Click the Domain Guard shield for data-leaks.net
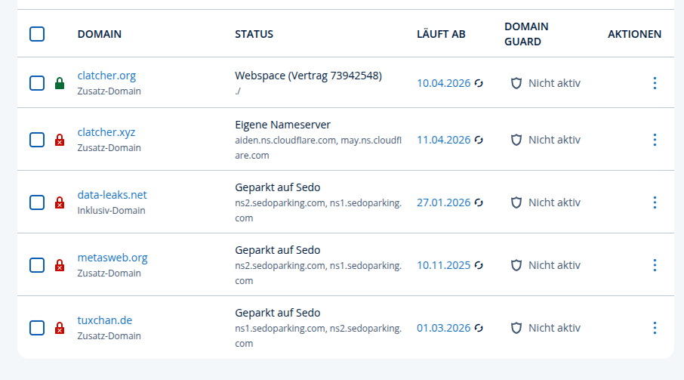 tap(516, 203)
